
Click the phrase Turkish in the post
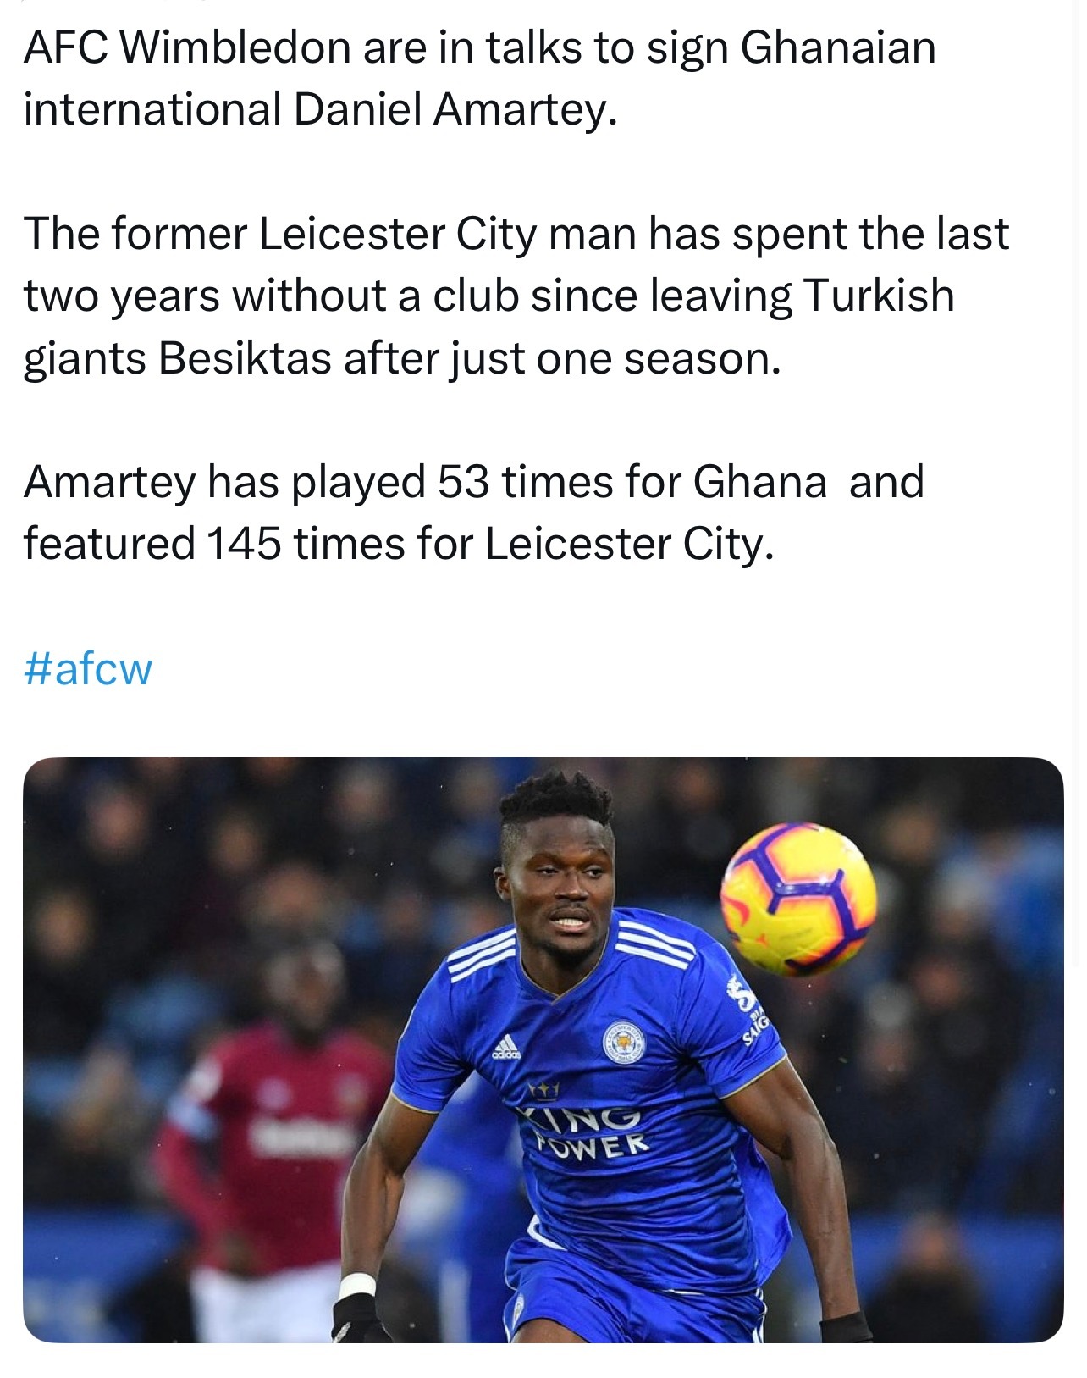878,296
